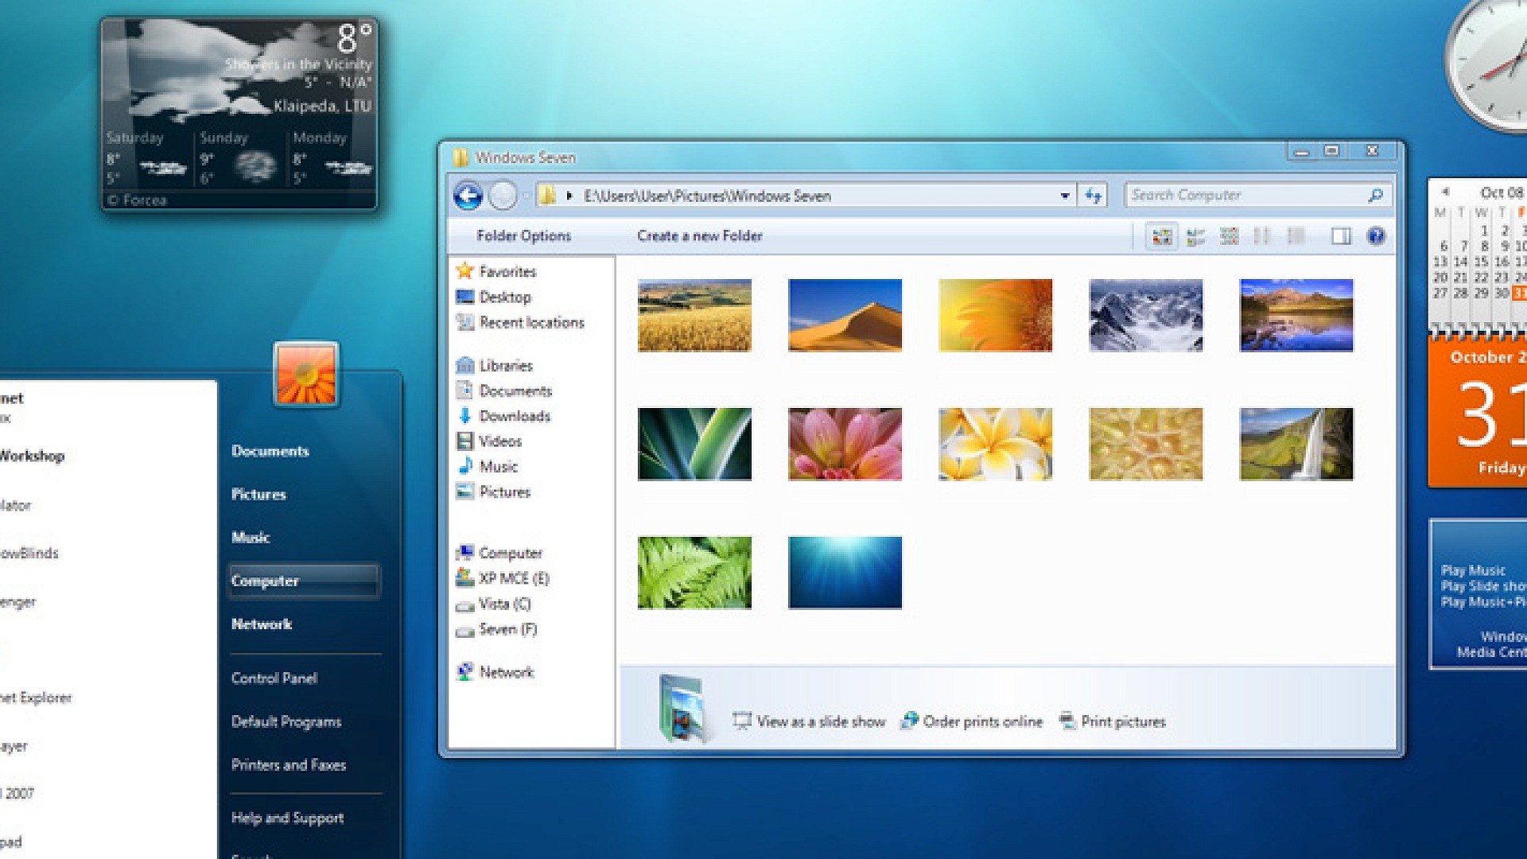The image size is (1527, 859).
Task: Click the magnifier icon in search box
Action: 1375,196
